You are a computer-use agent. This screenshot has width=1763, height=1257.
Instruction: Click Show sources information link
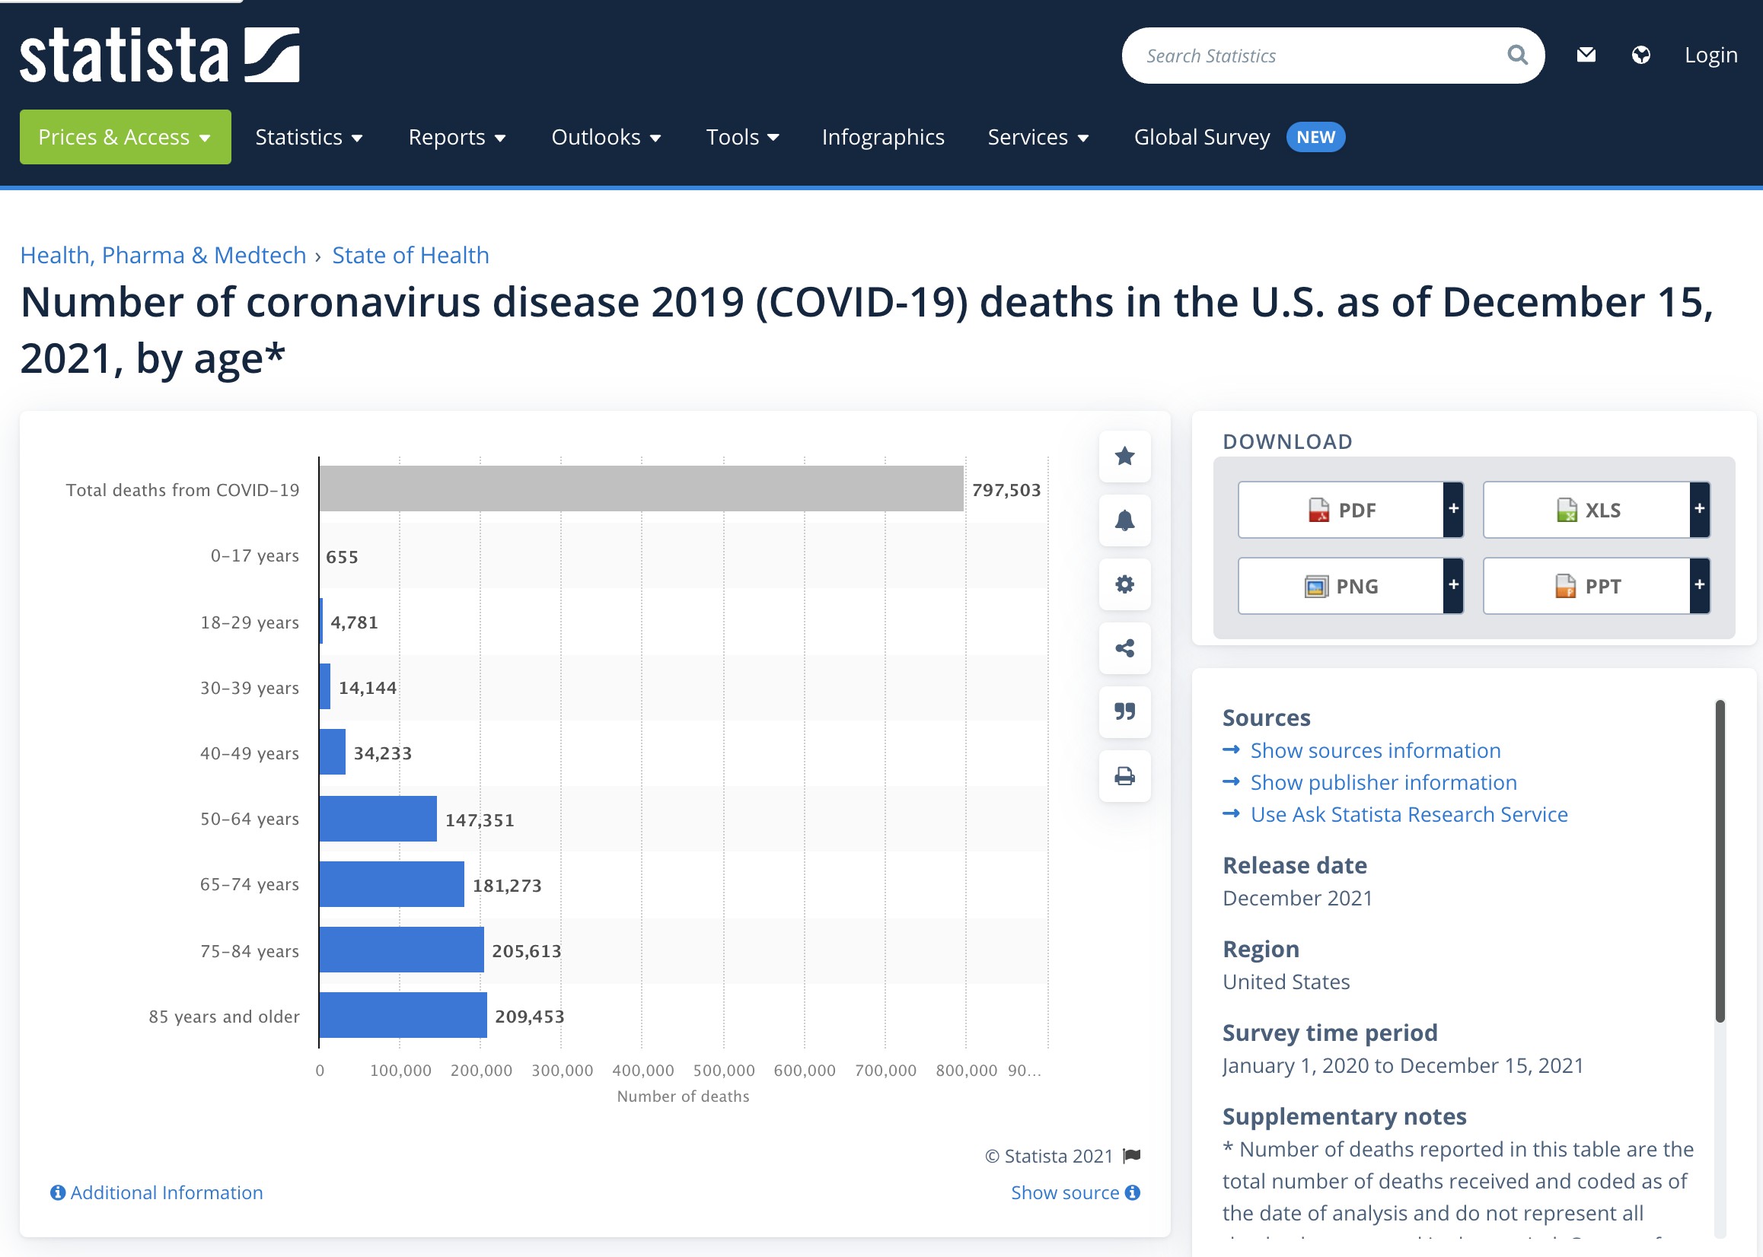pos(1374,750)
